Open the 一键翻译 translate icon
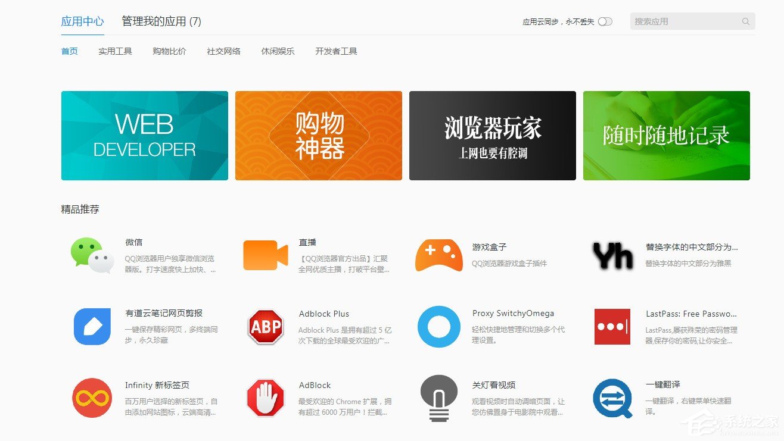This screenshot has height=441, width=784. [x=612, y=398]
